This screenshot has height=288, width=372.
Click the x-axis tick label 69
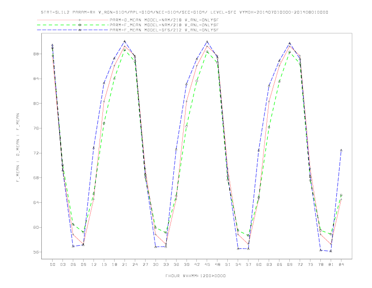click(x=290, y=264)
